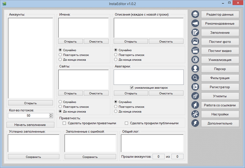
Task: Click Открыть under the Аккаунты list
Action: 30,103
